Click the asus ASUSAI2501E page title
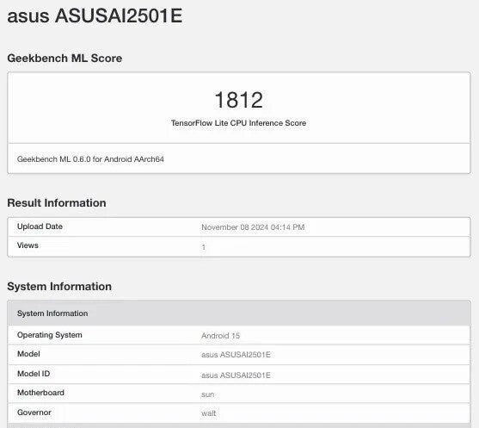This screenshot has width=479, height=428. 95,16
